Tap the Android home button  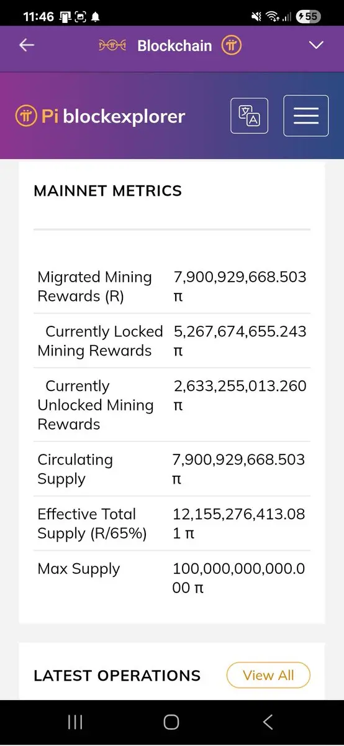tap(171, 722)
